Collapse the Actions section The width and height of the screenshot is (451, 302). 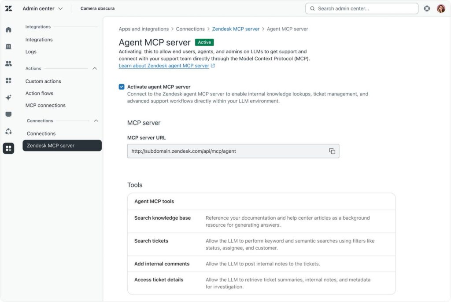coord(95,68)
